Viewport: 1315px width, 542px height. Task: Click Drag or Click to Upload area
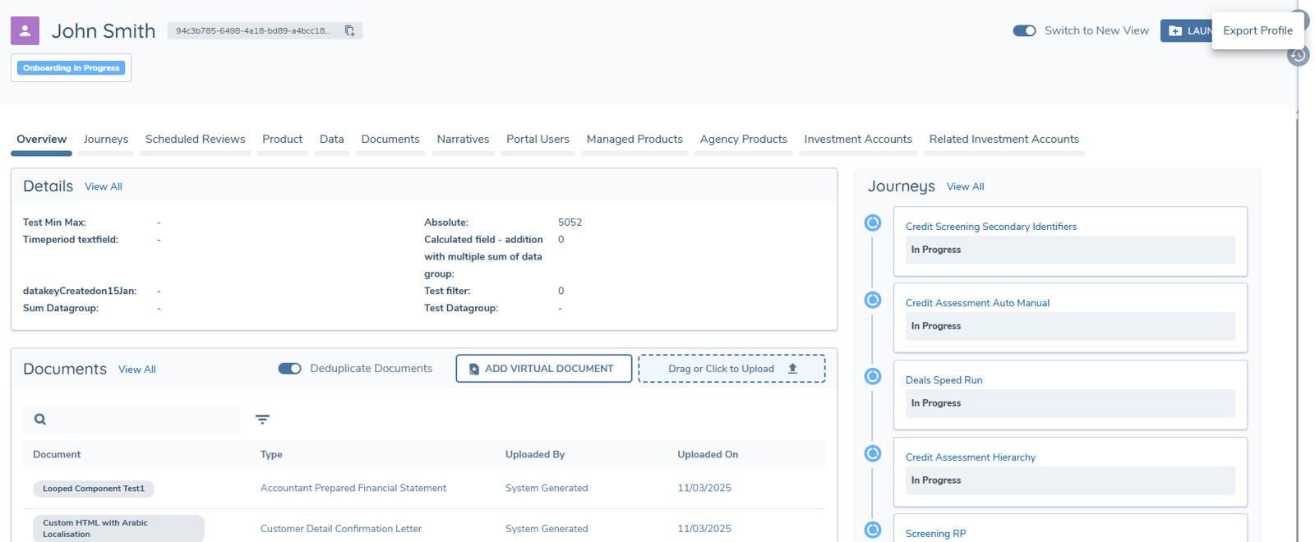(731, 369)
